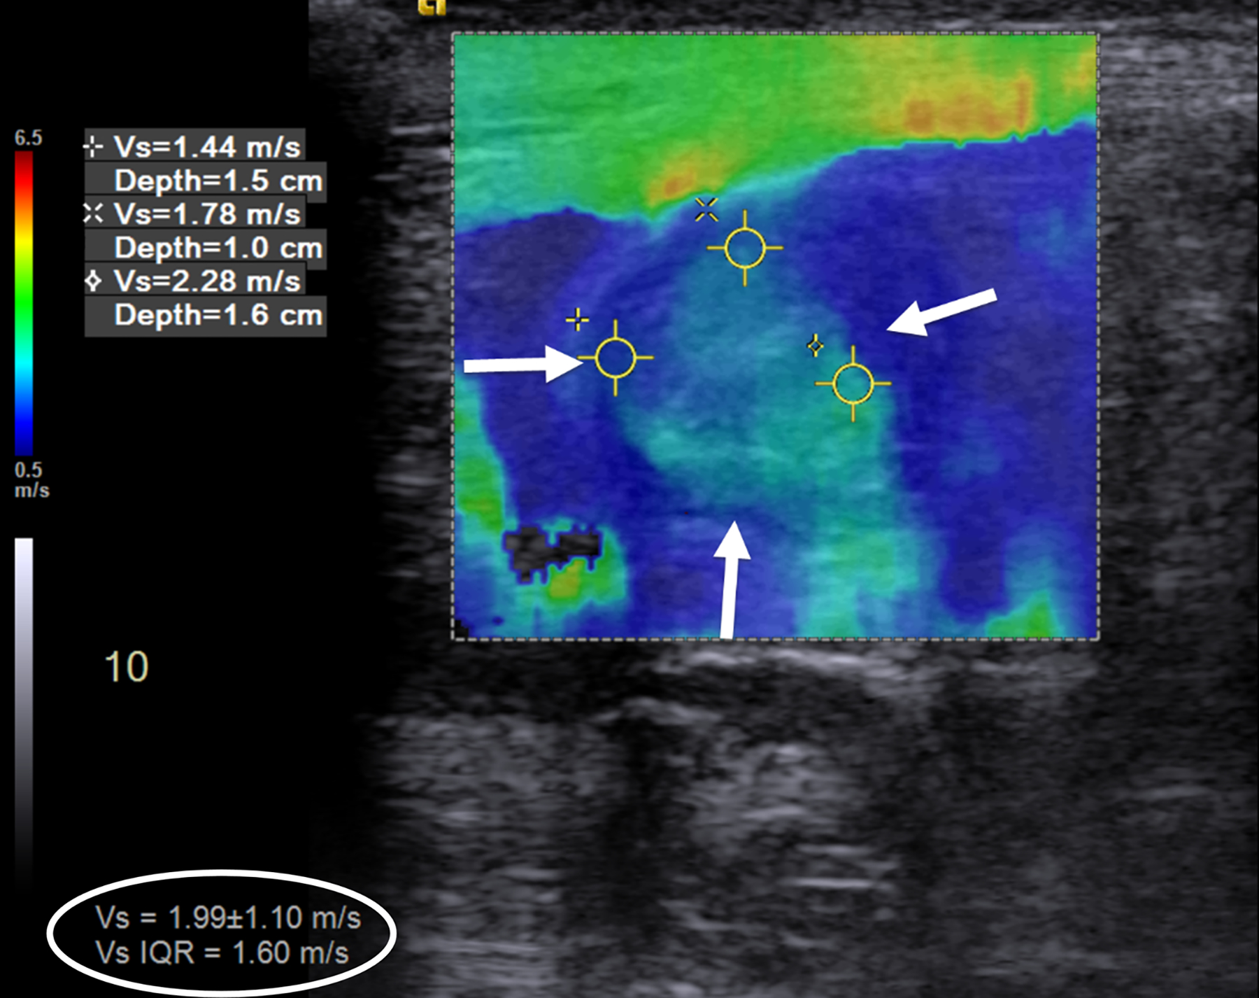Click the small plus marker in elastogram
Viewport: 1259px width, 998px height.
point(577,320)
